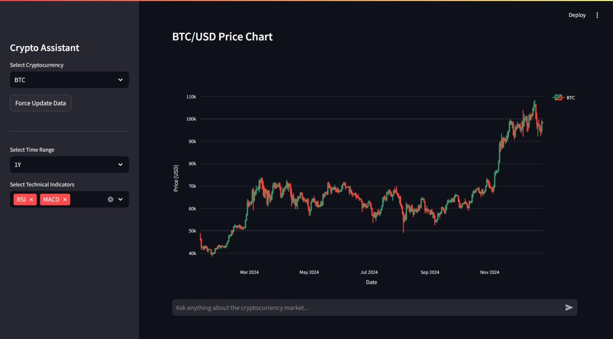
Task: Click the BTC value in cryptocurrency selector
Action: [x=20, y=80]
